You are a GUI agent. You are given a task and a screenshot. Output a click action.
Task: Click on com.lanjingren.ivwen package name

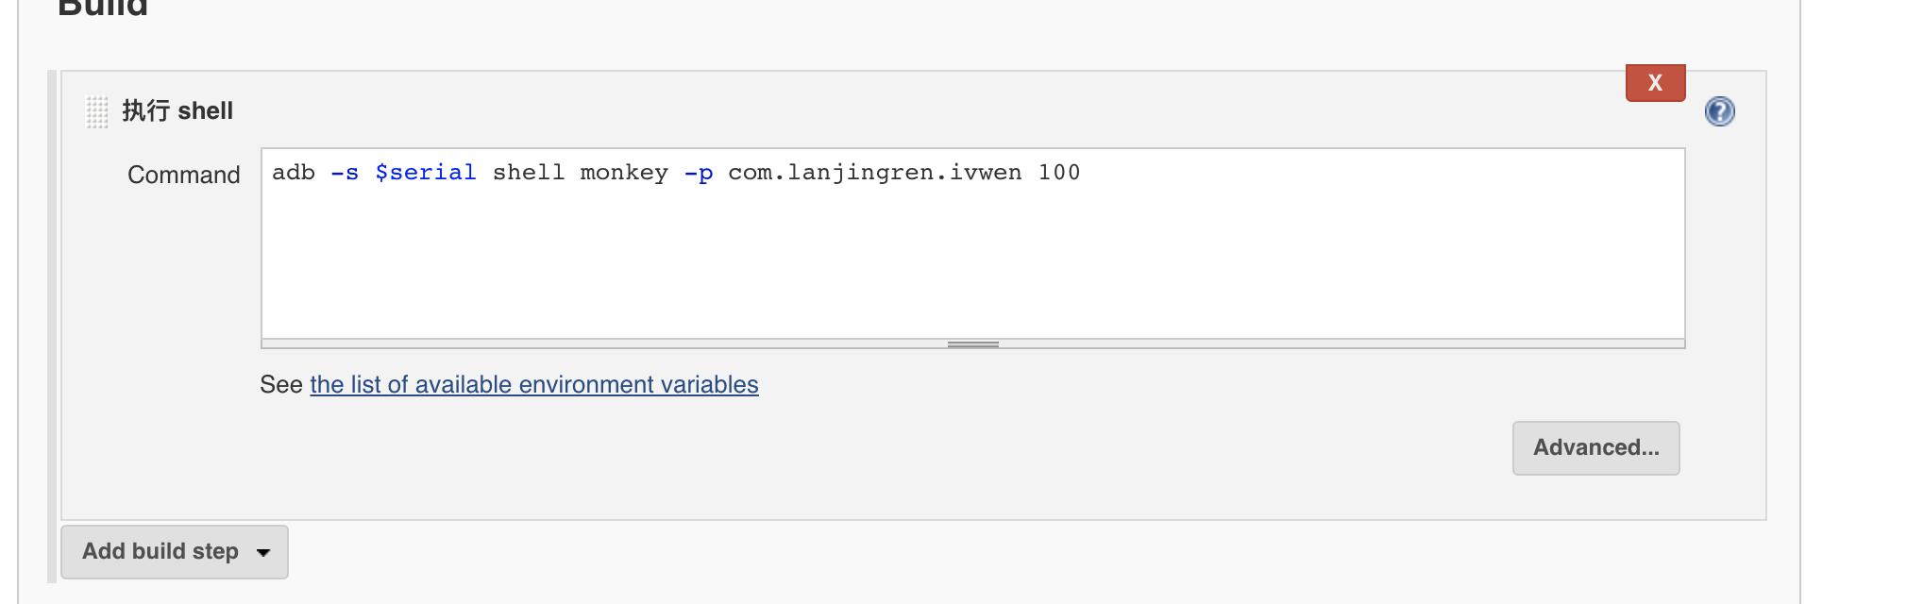point(874,173)
